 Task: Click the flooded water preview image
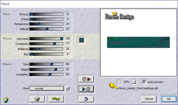point(138,42)
